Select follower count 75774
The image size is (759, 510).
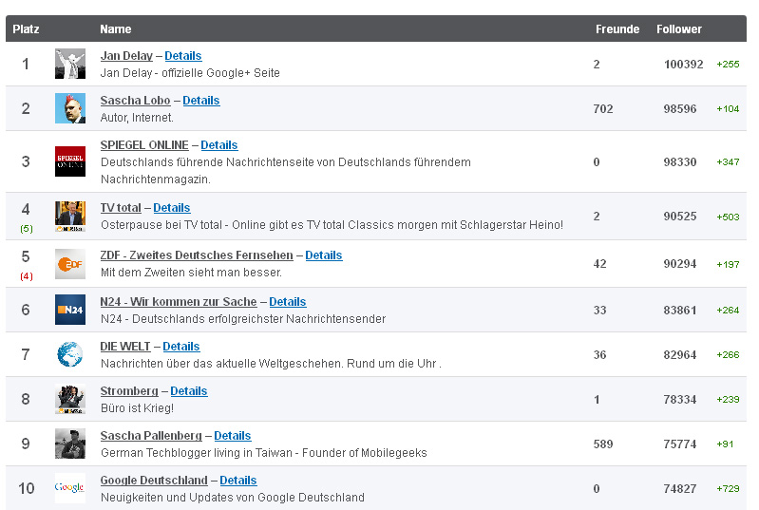coord(680,444)
